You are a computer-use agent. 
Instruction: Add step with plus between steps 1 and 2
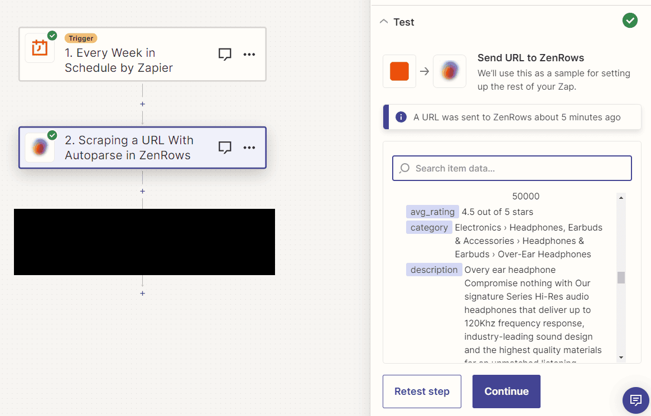pyautogui.click(x=142, y=104)
